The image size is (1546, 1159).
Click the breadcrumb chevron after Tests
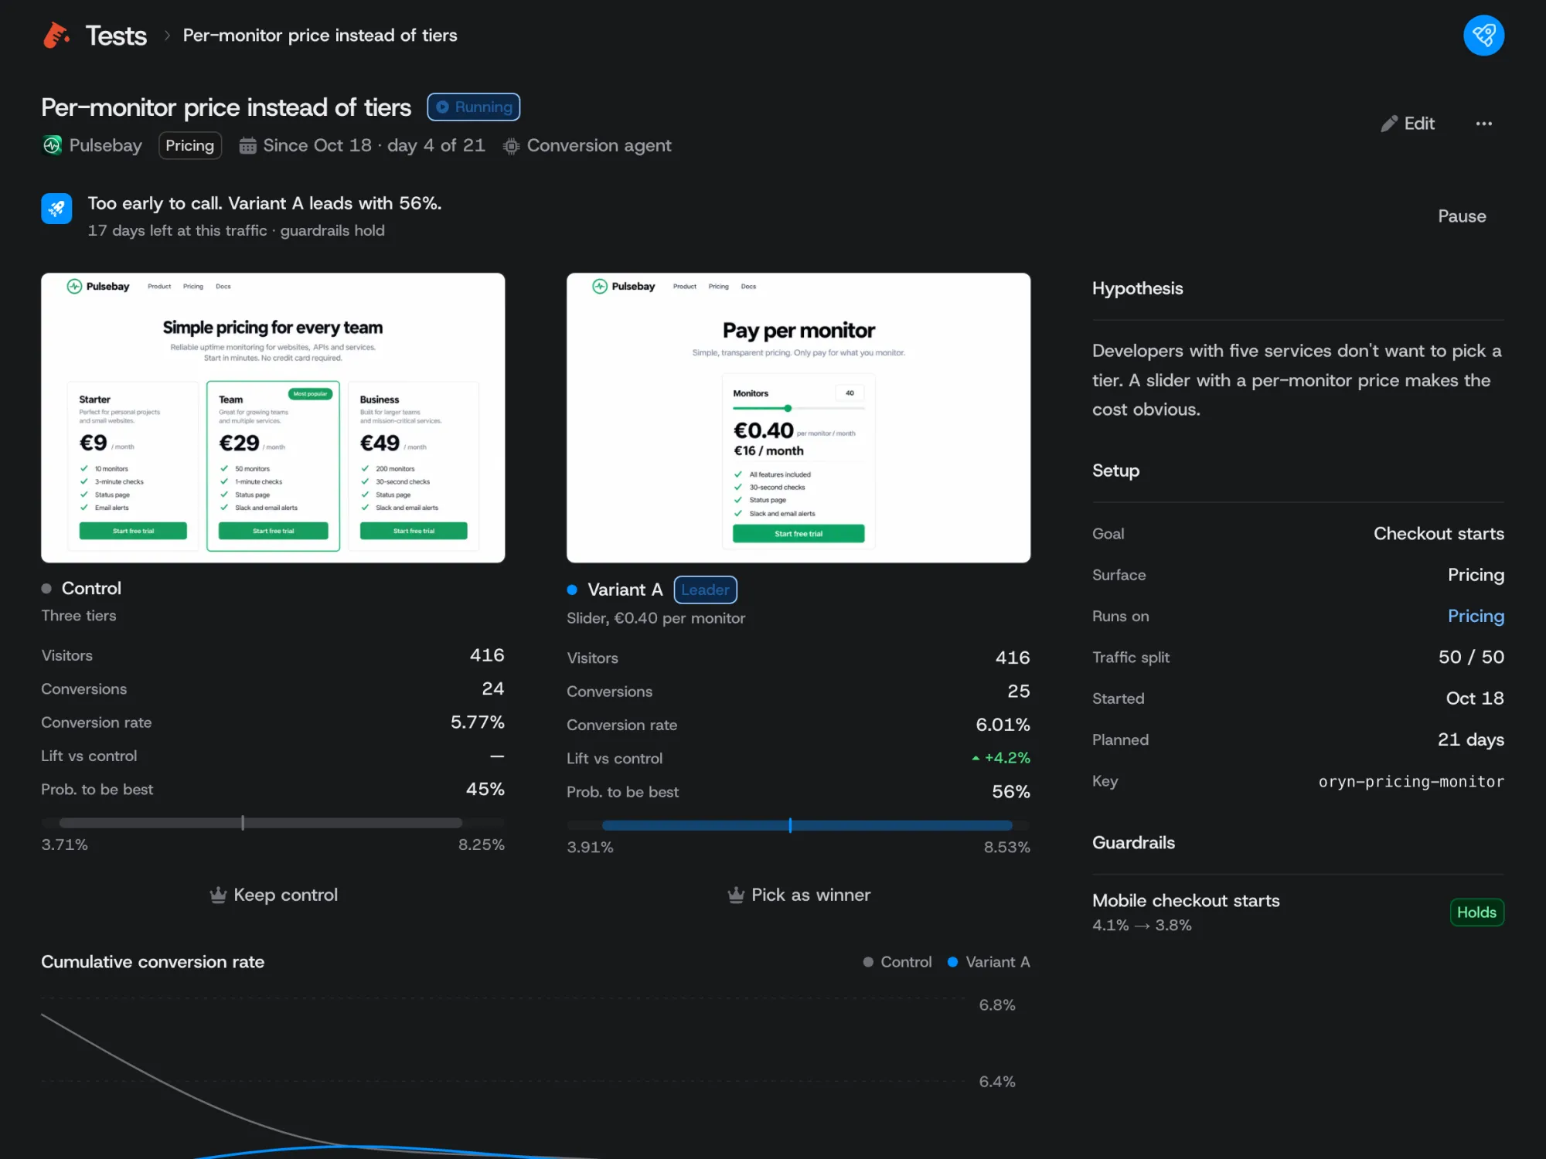tap(166, 36)
